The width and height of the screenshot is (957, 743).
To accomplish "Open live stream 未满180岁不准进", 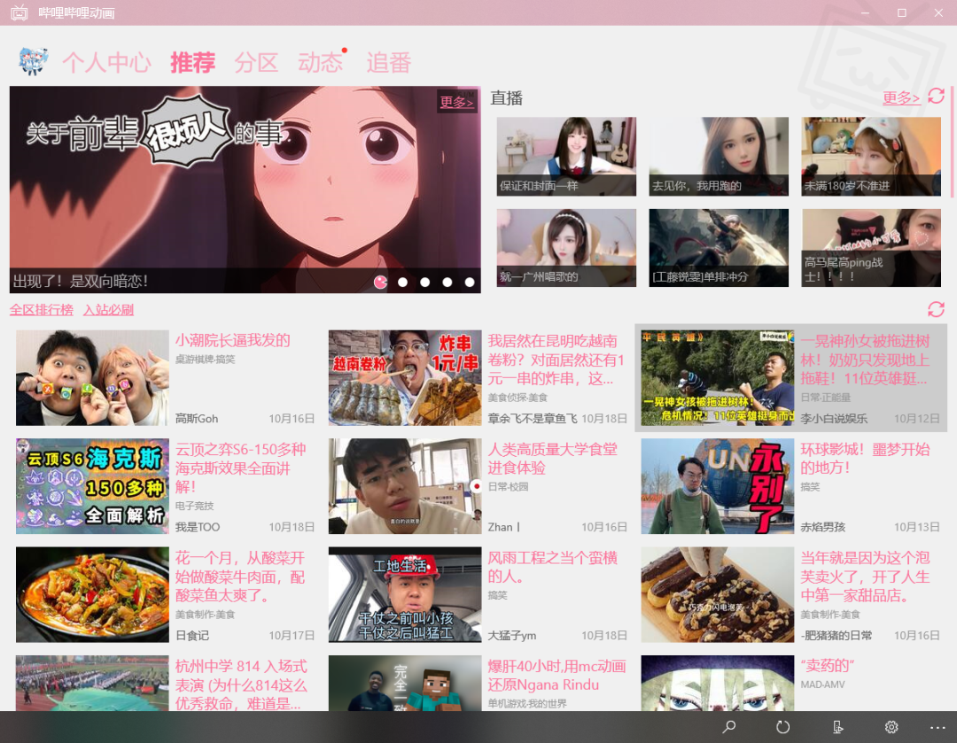I will [871, 156].
